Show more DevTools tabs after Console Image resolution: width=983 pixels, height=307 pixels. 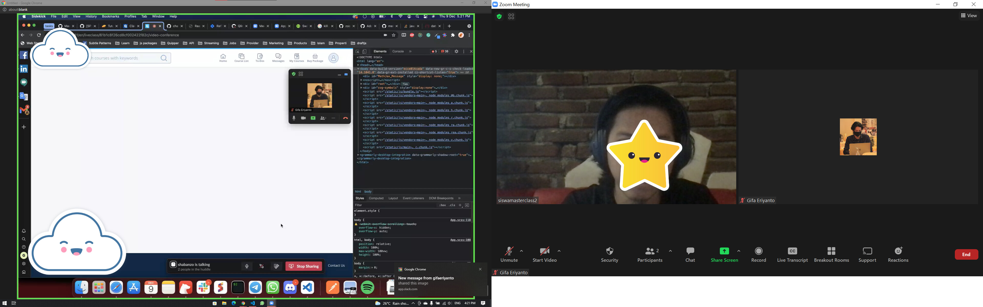pyautogui.click(x=411, y=51)
